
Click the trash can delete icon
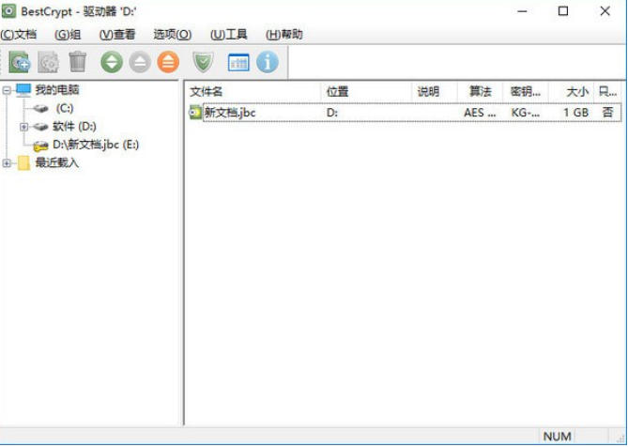click(77, 62)
